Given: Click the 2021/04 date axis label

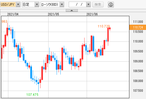Looking at the screenshot, I should pyautogui.click(x=13, y=14).
